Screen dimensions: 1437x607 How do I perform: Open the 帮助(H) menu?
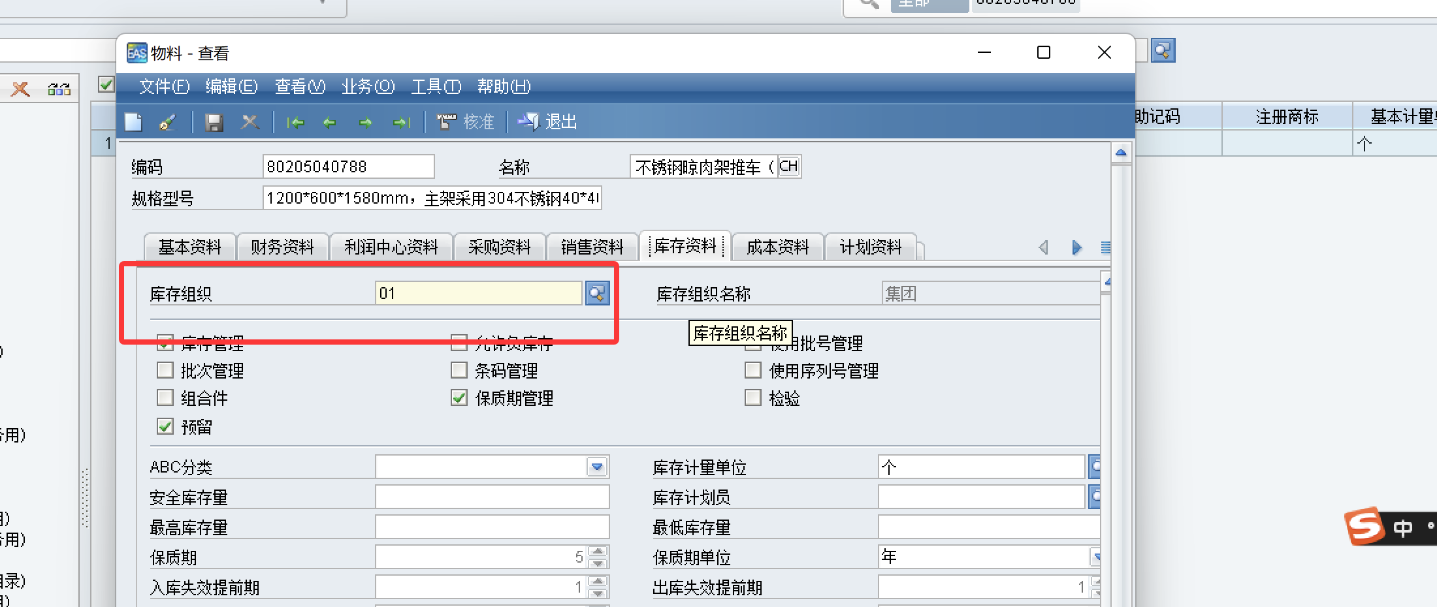504,86
